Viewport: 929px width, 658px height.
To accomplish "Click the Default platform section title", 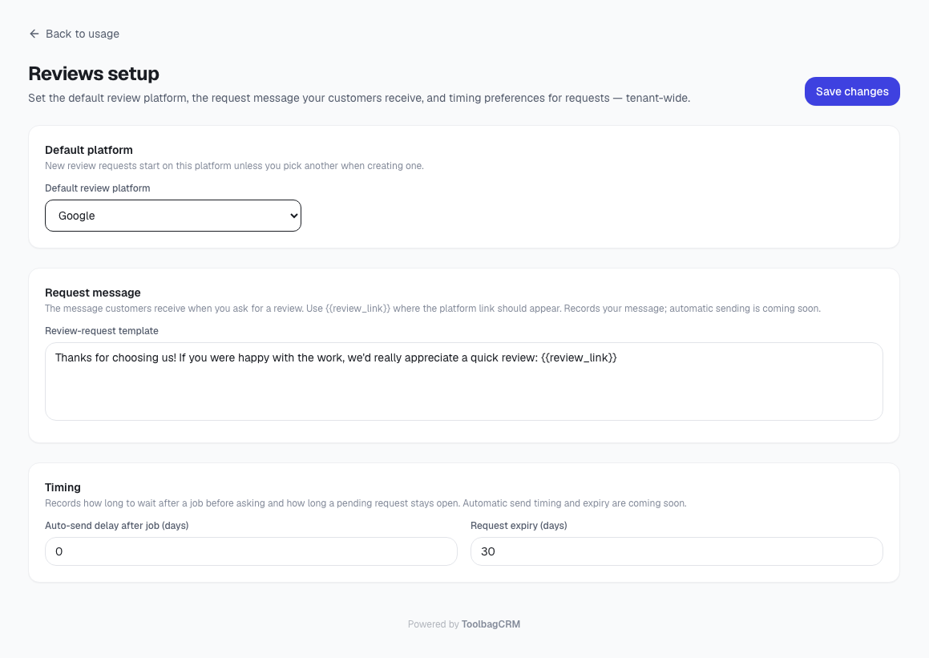I will 89,150.
